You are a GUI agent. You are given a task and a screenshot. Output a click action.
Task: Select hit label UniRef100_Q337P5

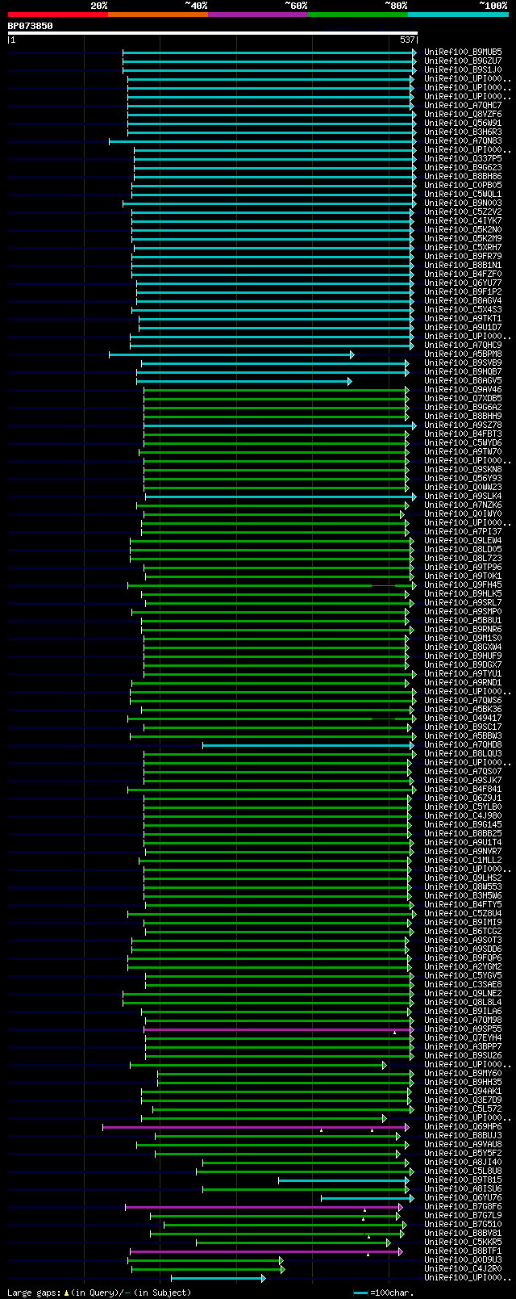coord(463,158)
